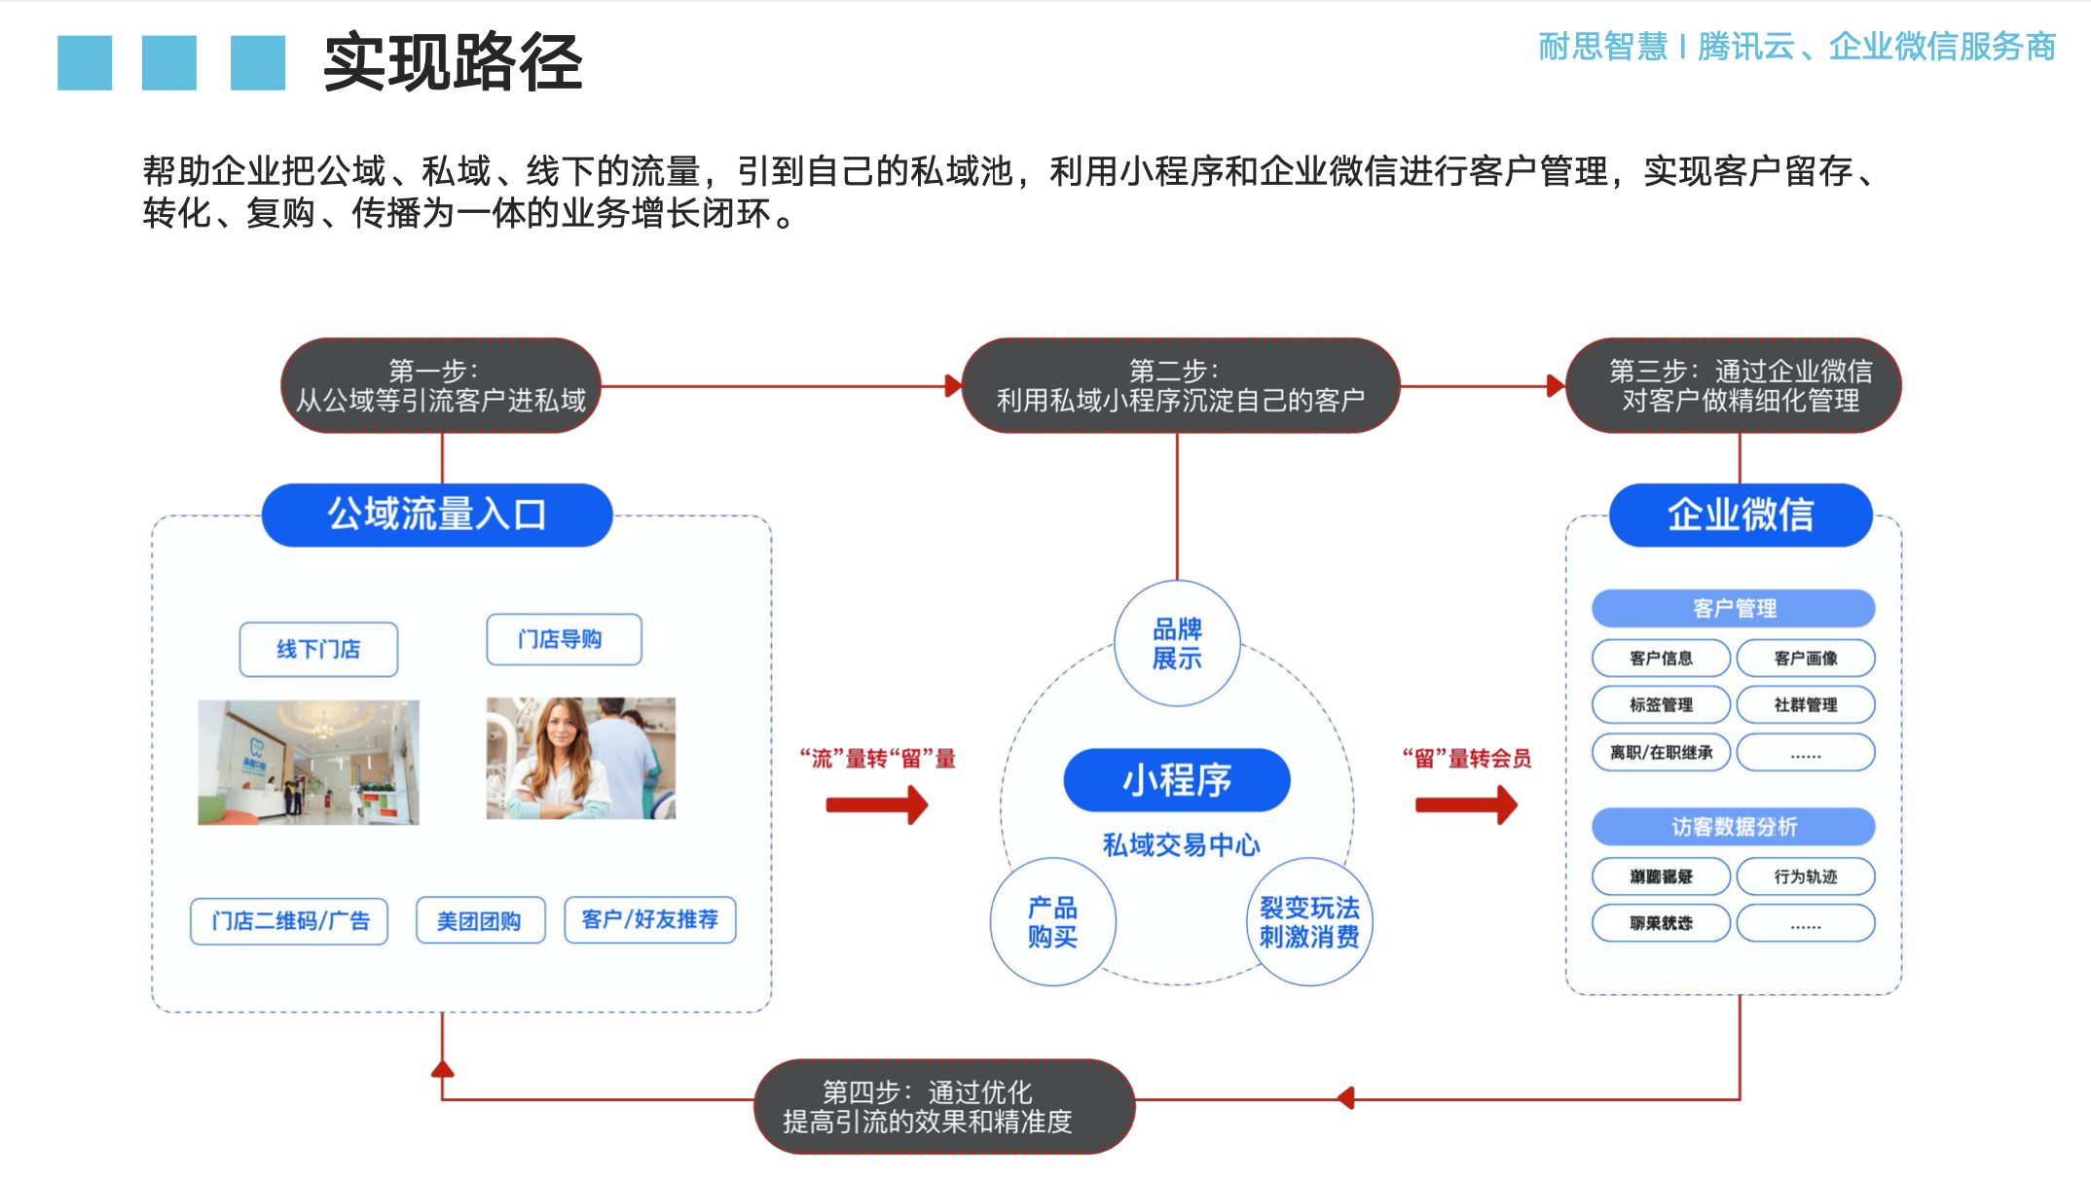Select the blue 小程序 pill
This screenshot has width=2091, height=1179.
coord(1177,780)
